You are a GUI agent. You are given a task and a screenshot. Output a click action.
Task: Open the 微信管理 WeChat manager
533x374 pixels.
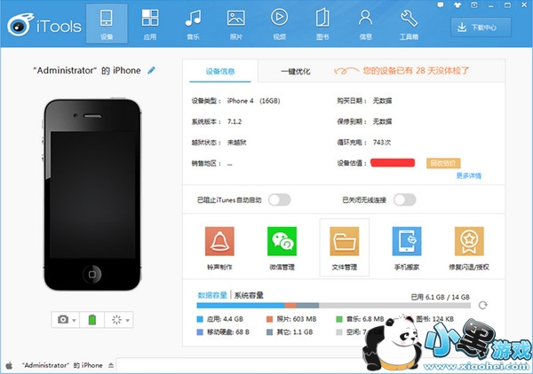282,248
